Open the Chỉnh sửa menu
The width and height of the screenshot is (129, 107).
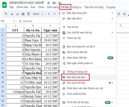click(x=22, y=7)
